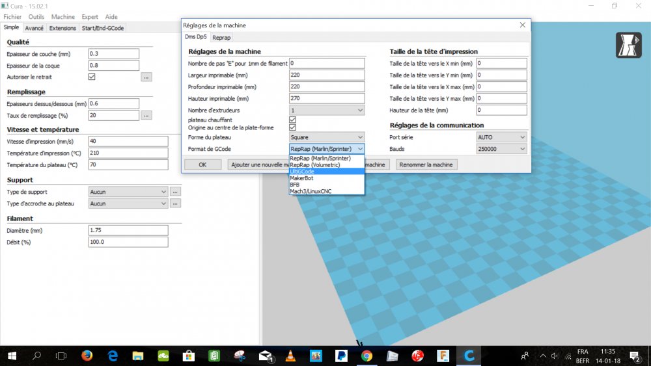Select MakerBot from the GCode format list
Screen dimensions: 651x366
[327, 178]
